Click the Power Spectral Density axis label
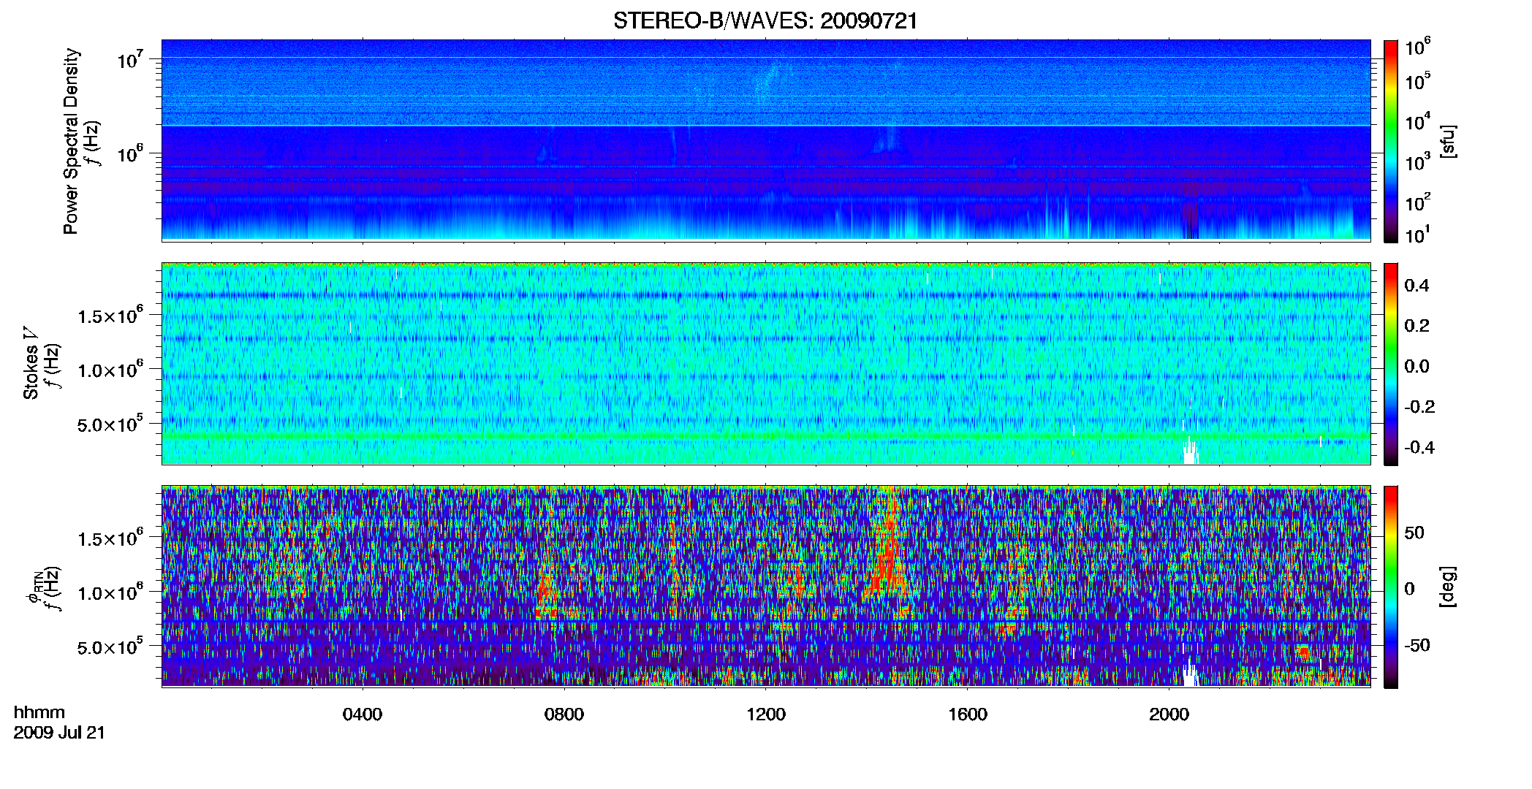 pyautogui.click(x=71, y=141)
